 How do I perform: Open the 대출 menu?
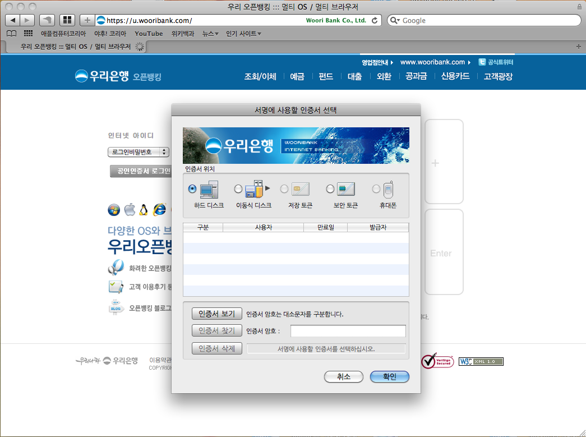[x=354, y=76]
